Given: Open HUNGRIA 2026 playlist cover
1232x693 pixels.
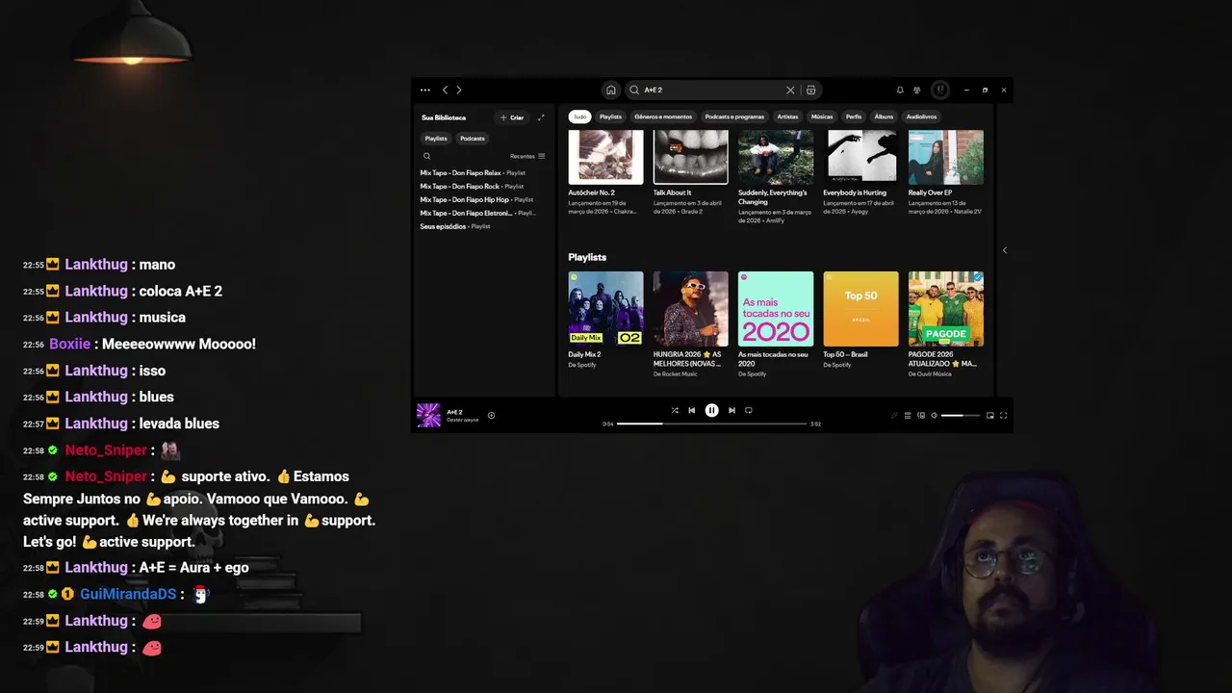Looking at the screenshot, I should pos(691,309).
